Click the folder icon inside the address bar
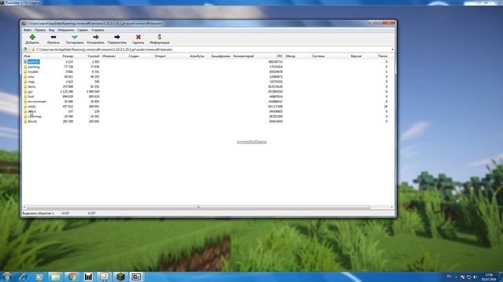The image size is (503, 282). click(x=33, y=49)
